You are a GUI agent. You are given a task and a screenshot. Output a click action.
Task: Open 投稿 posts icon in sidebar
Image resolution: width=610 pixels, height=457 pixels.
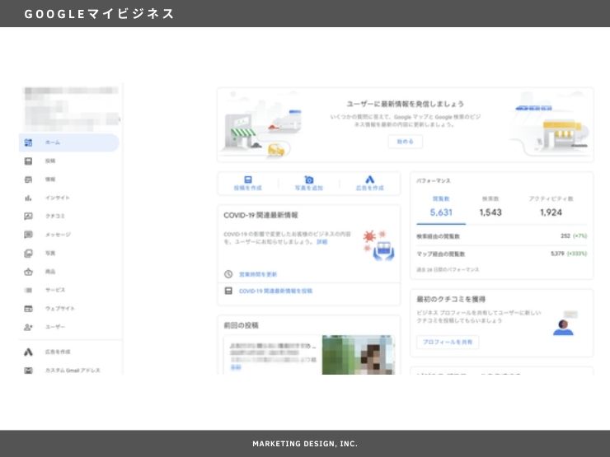tap(28, 161)
